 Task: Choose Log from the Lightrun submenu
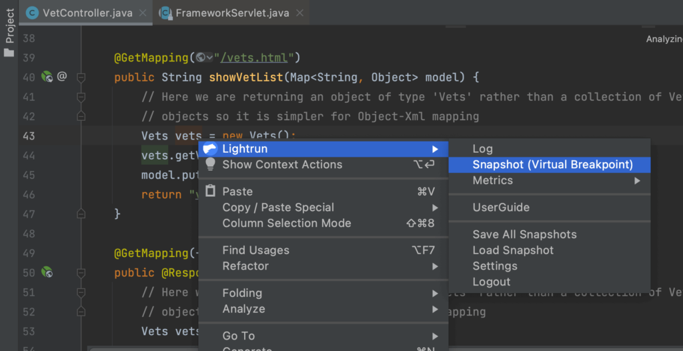tap(482, 149)
